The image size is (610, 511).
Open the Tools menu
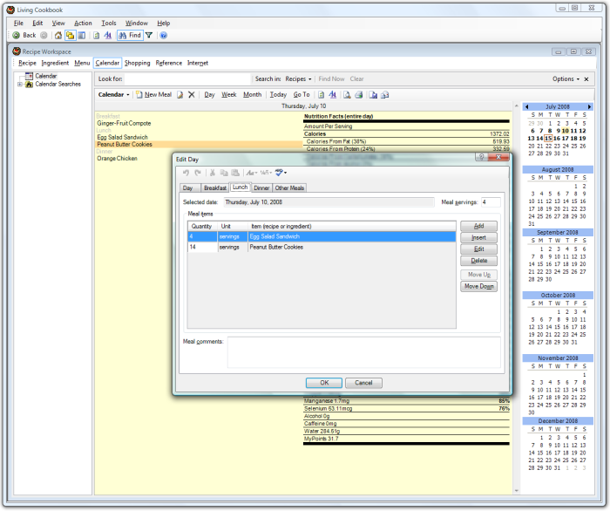[109, 24]
